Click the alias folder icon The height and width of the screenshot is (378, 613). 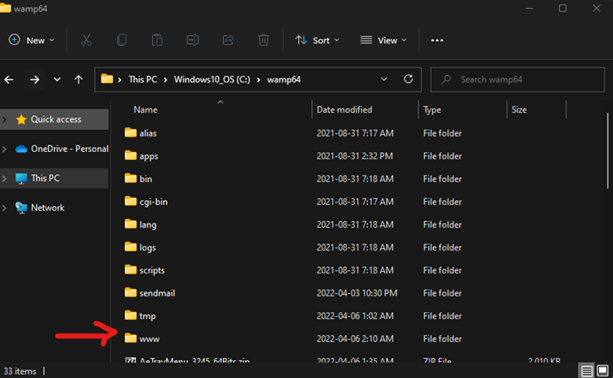[x=131, y=133]
